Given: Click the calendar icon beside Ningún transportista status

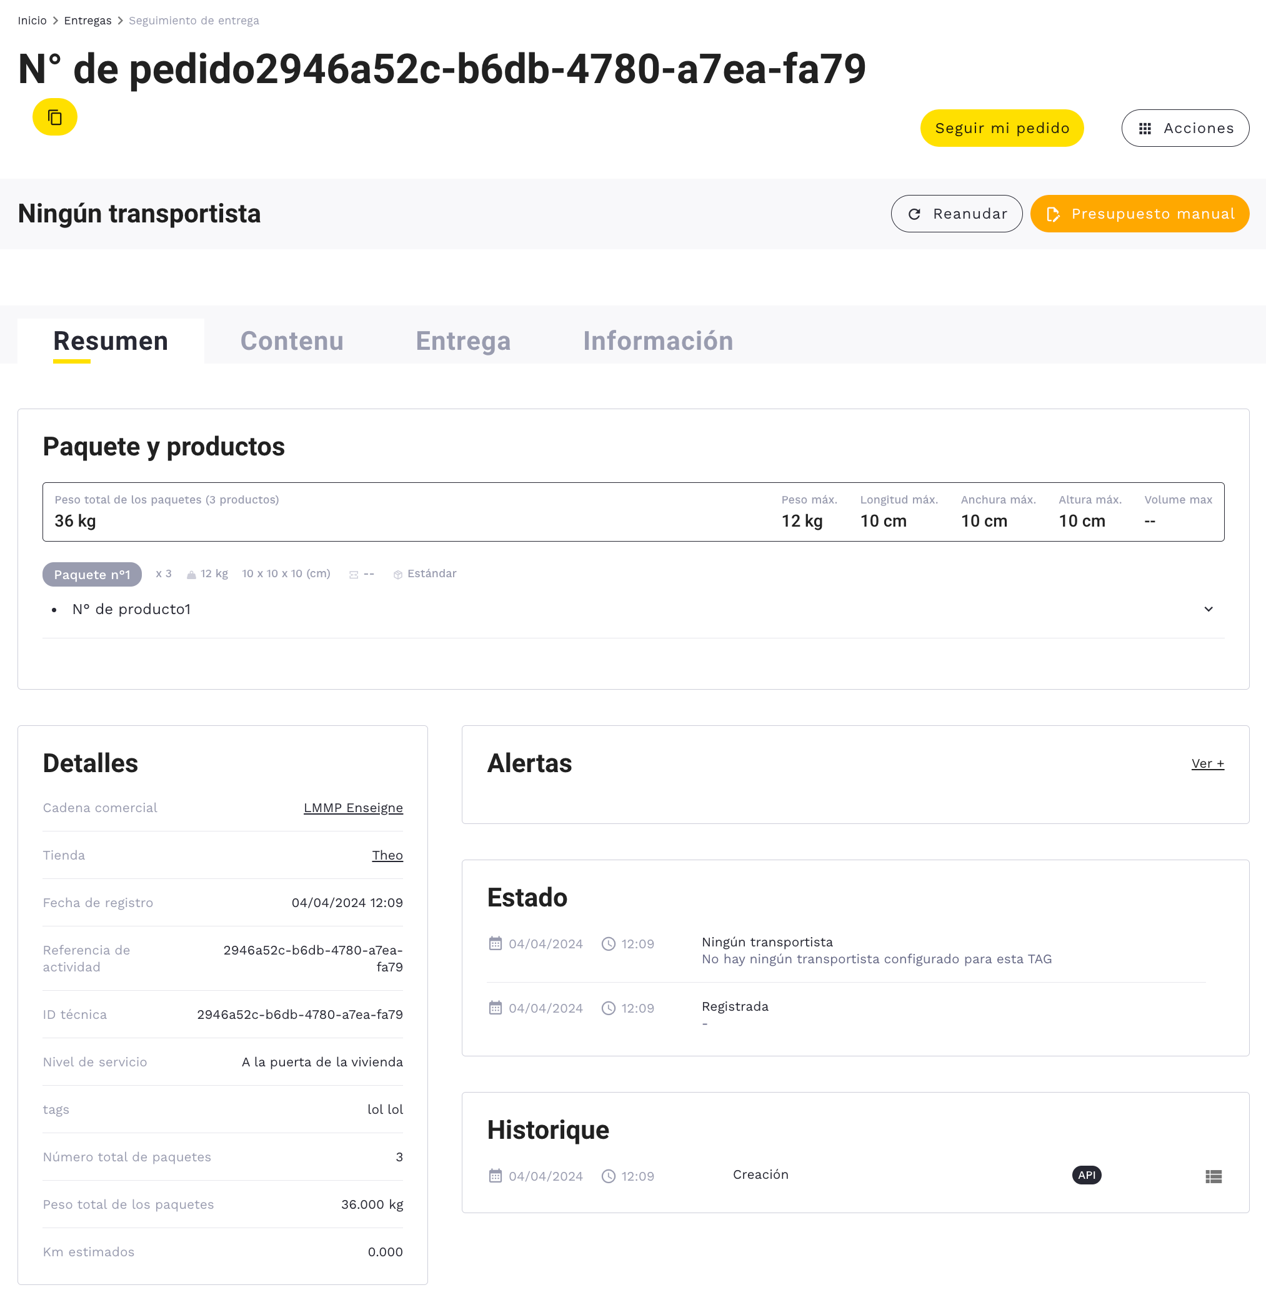Looking at the screenshot, I should click(x=496, y=944).
